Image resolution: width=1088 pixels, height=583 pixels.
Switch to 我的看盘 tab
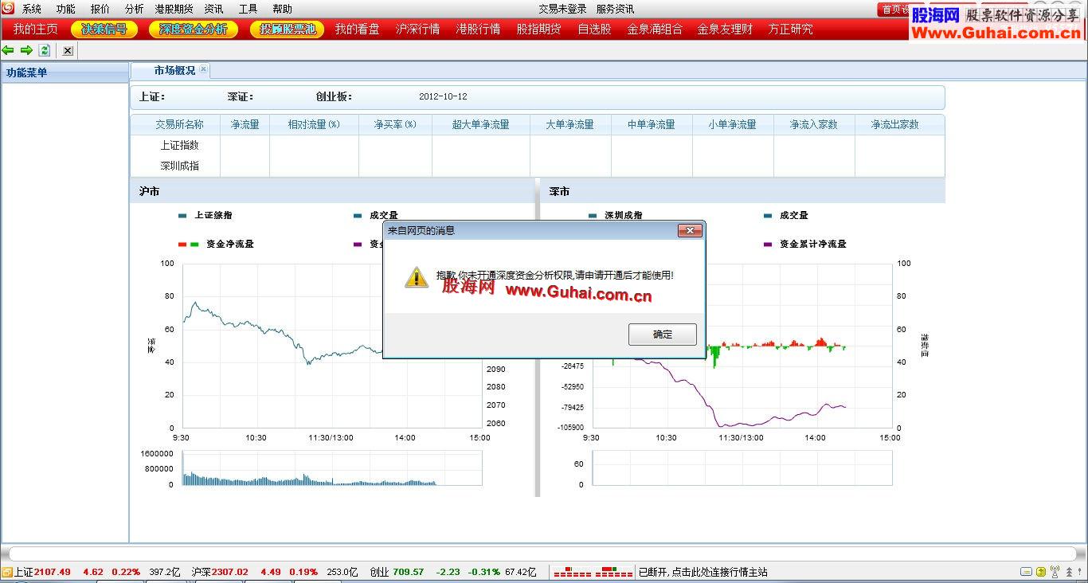pyautogui.click(x=357, y=29)
